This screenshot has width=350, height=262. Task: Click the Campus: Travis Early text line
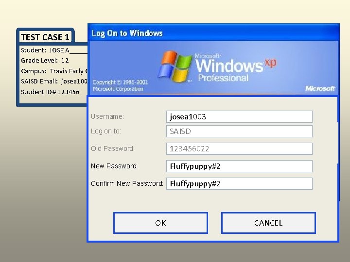coord(54,71)
